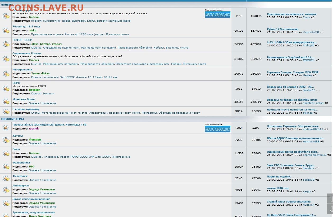Click the МЕСТО СВОБОДНО banner in Нотгельды row
Image resolution: width=333 pixels, height=217 pixels.
click(218, 129)
